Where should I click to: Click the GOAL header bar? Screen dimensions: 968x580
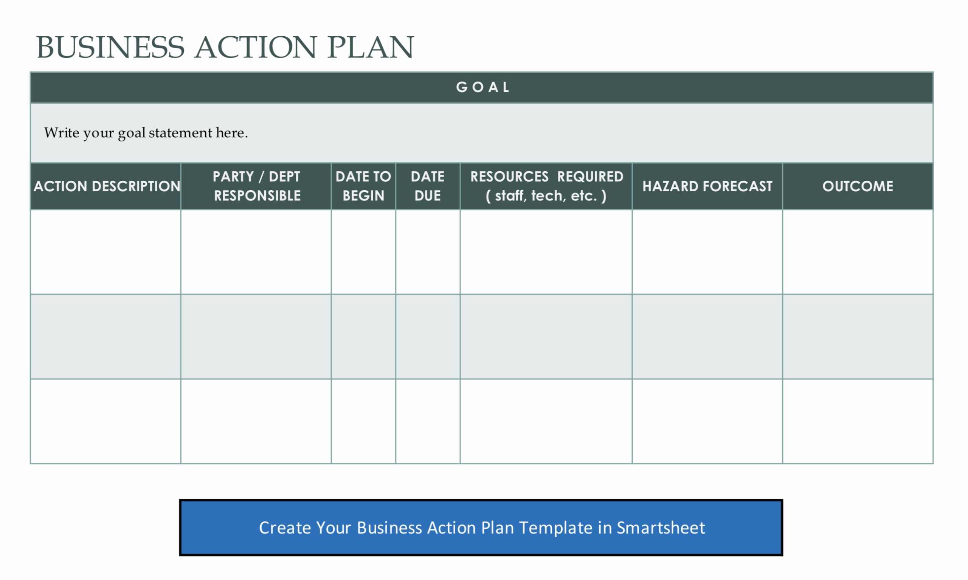(x=481, y=87)
